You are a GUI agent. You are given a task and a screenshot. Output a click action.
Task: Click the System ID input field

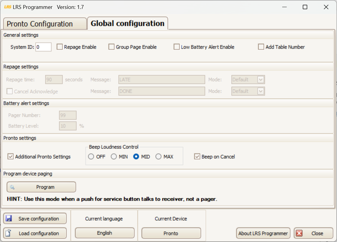pos(43,47)
